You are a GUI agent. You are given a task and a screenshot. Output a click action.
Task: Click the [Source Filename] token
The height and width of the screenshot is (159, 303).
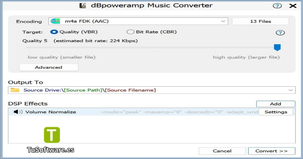[130, 90]
